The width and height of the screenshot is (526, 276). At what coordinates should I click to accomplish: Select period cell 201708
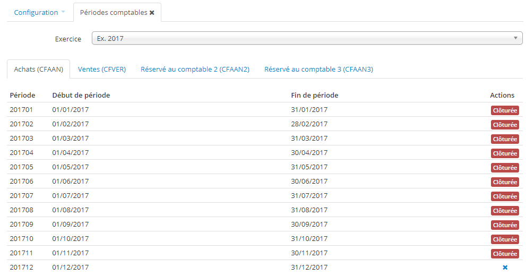[x=21, y=210]
